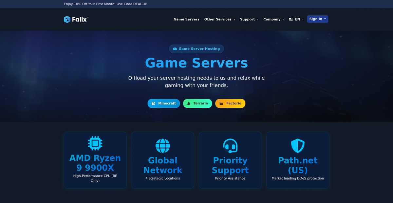The width and height of the screenshot is (393, 203).
Task: Click the shield icon above Path.net
Action: (x=298, y=146)
